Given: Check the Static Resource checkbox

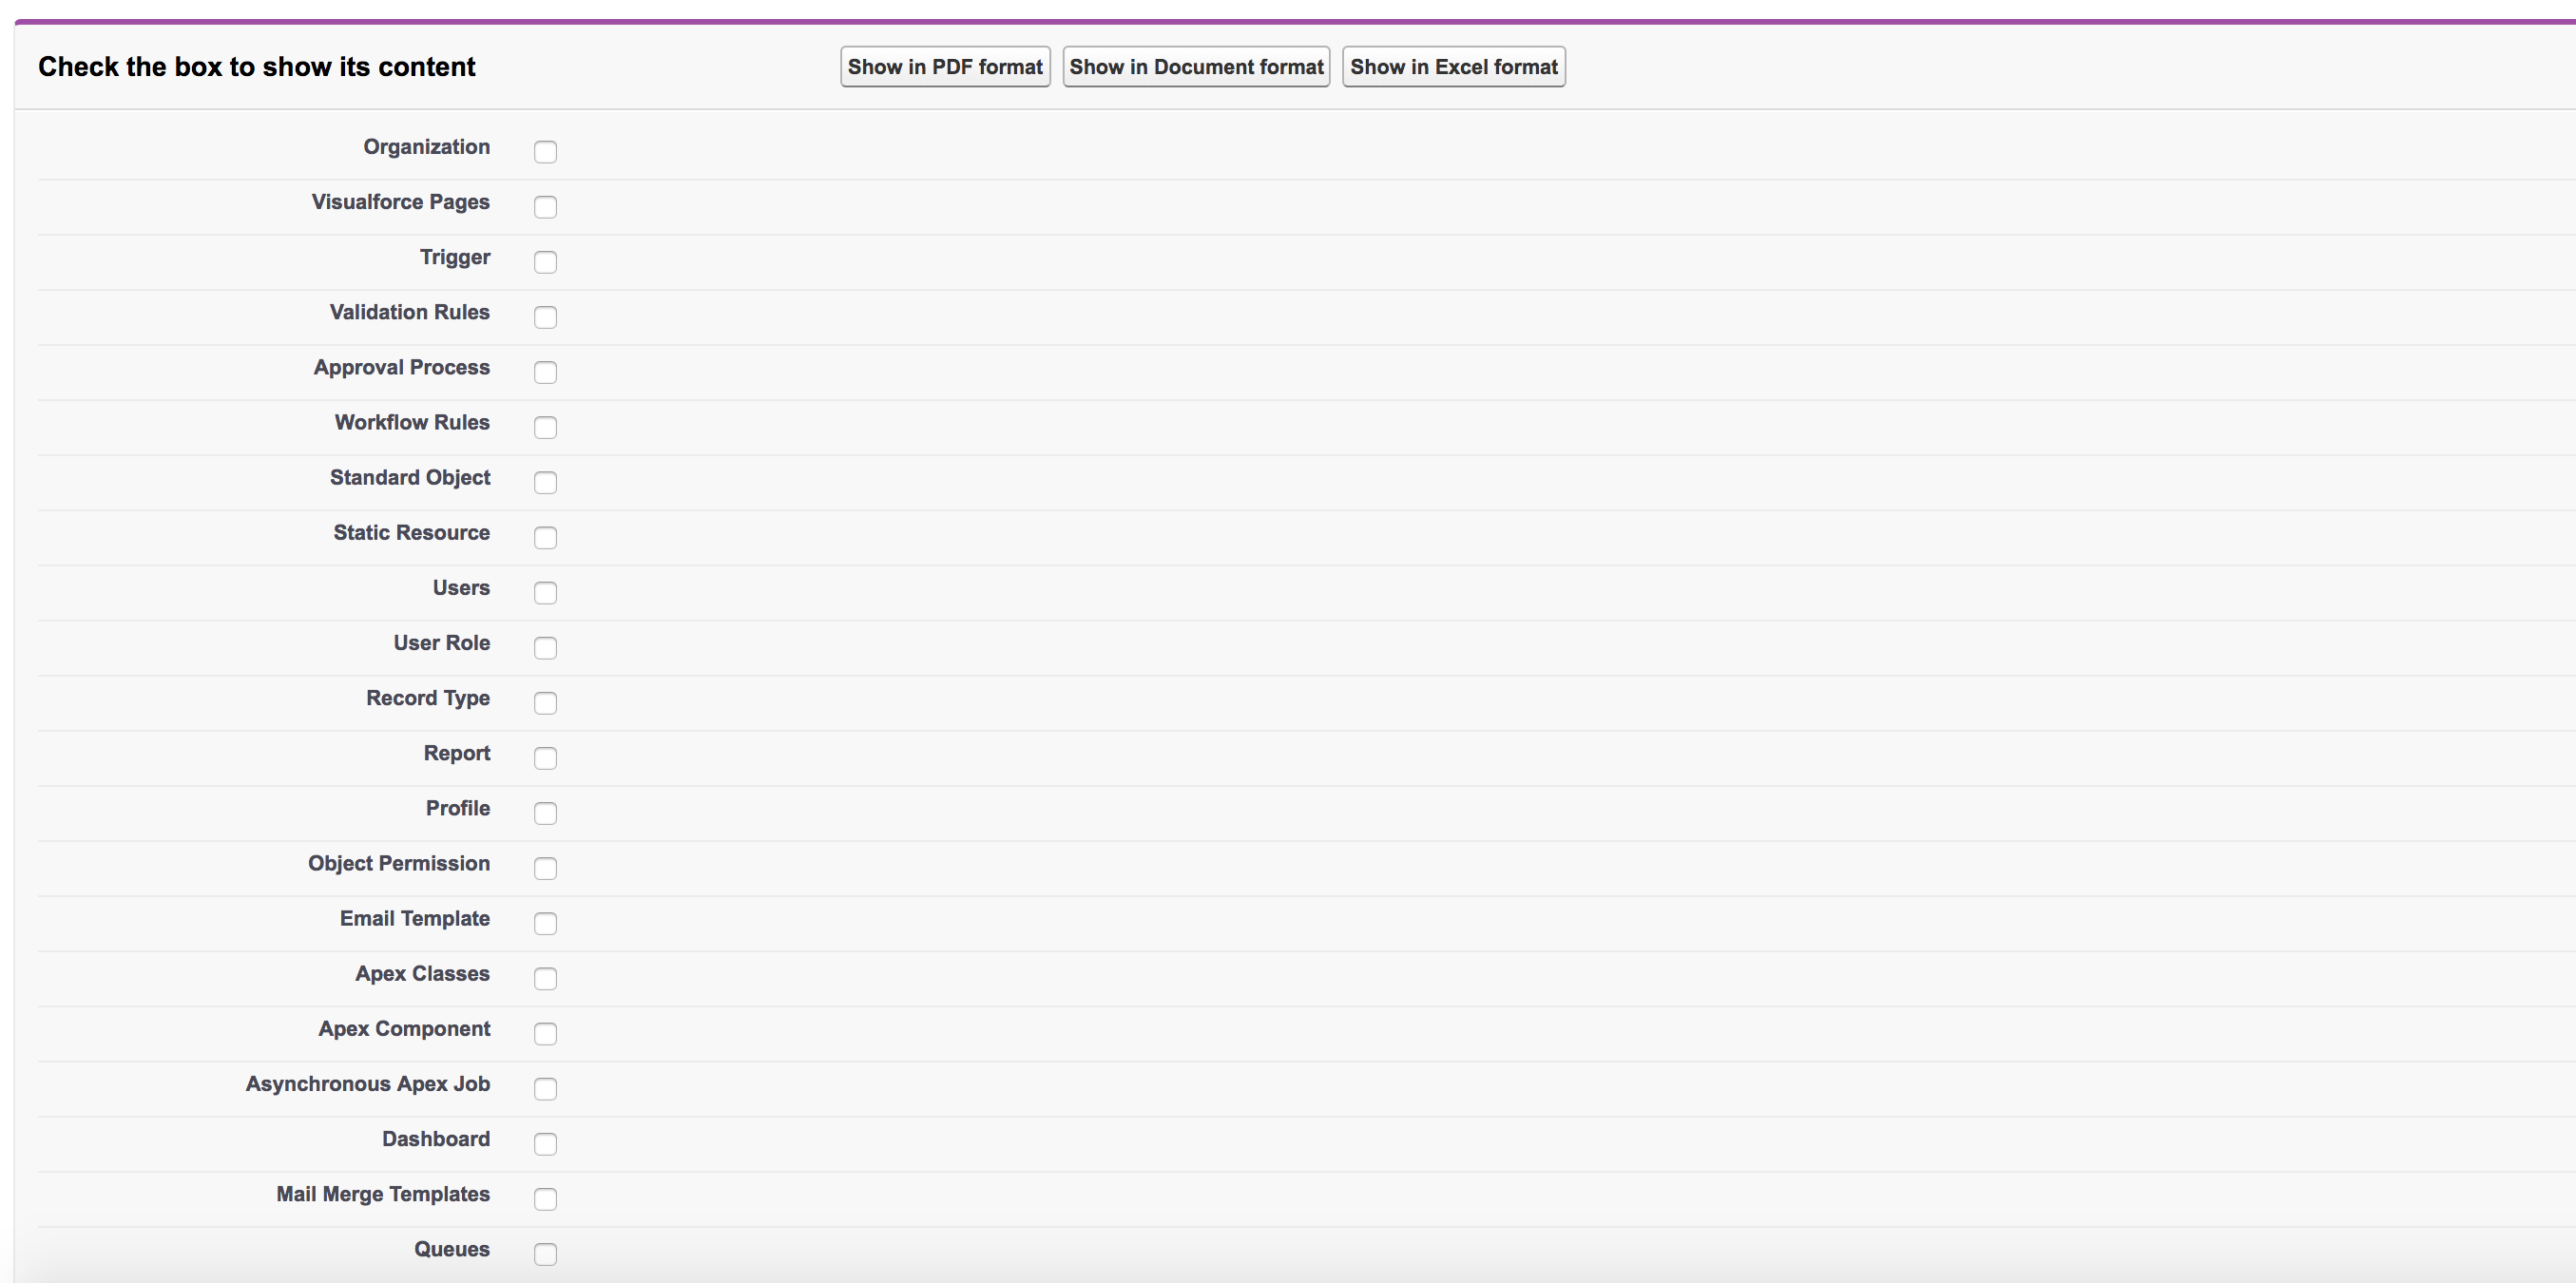Looking at the screenshot, I should pos(545,538).
